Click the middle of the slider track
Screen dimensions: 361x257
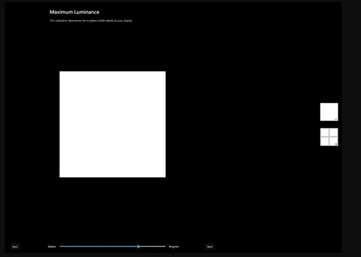coord(113,246)
